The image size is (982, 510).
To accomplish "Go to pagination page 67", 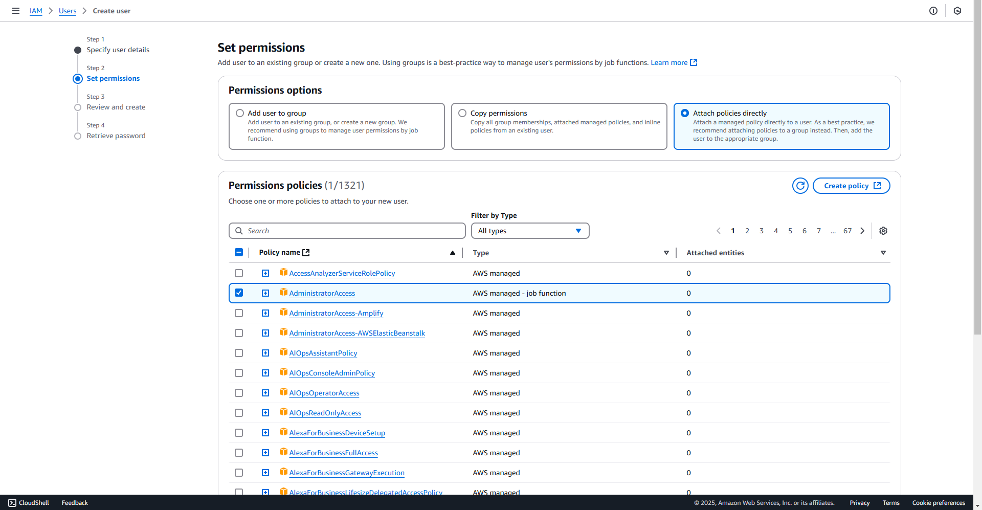I will pos(847,231).
